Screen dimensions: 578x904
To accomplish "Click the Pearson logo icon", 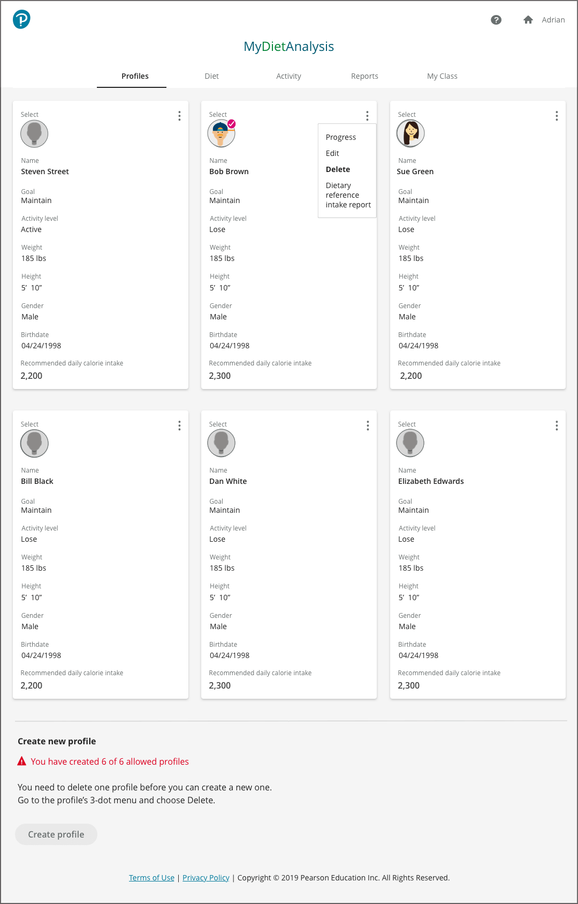I will point(21,19).
